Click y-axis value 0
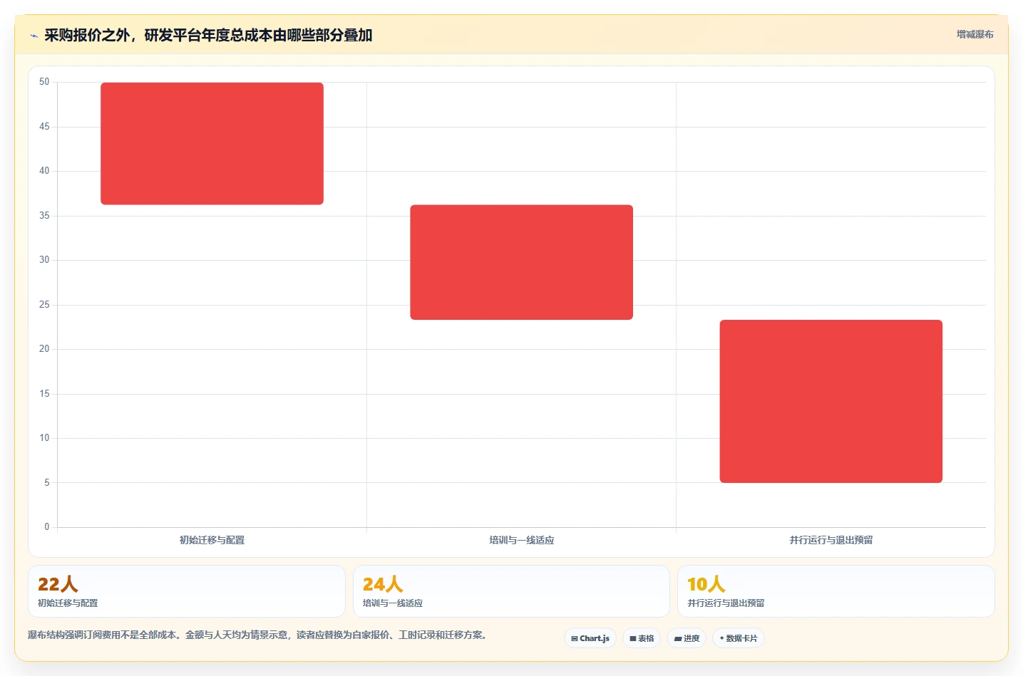The width and height of the screenshot is (1023, 676). pos(47,527)
